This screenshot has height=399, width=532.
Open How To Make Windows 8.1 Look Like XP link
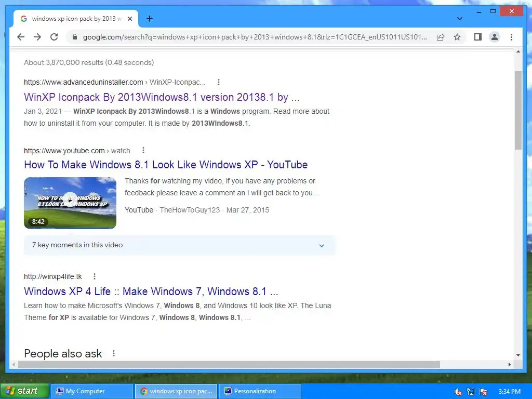point(166,165)
